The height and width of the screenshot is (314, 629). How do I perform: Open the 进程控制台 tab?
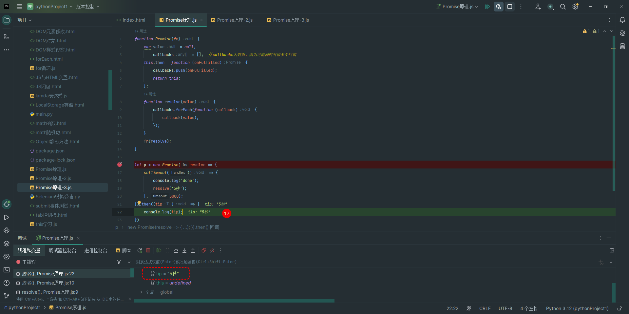click(x=96, y=250)
